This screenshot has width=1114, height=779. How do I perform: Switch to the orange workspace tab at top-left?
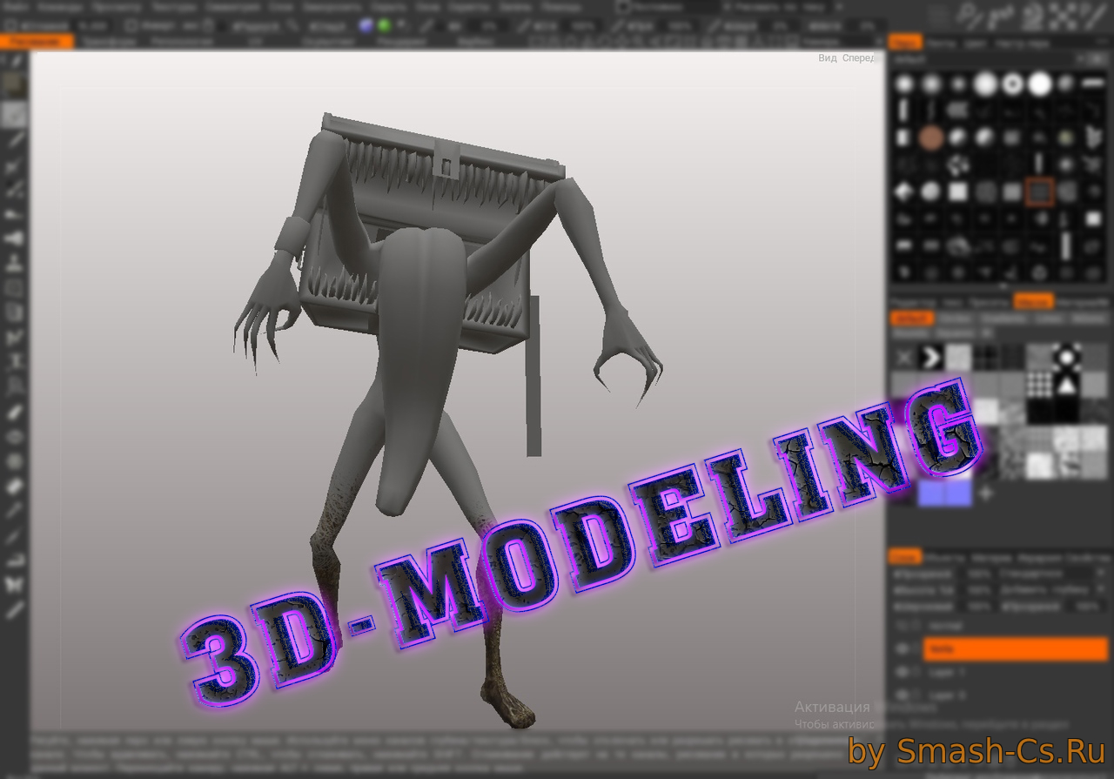(36, 41)
